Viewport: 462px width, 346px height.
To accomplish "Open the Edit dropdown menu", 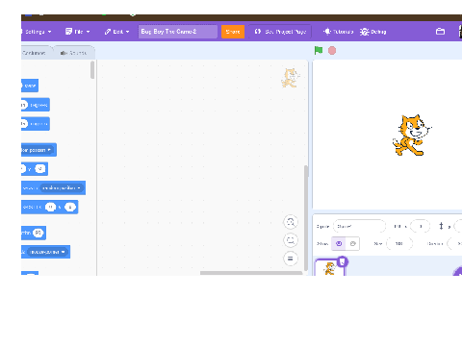I will pos(116,32).
